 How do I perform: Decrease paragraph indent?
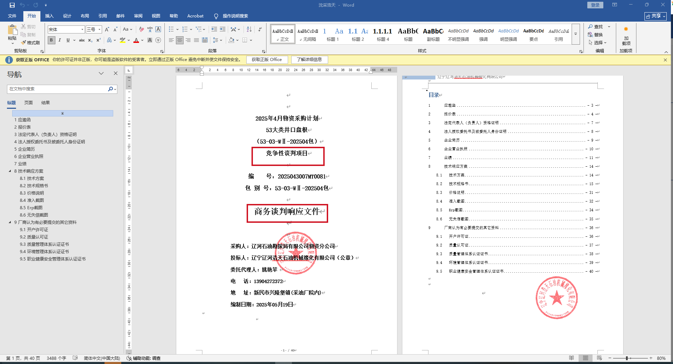[214, 30]
